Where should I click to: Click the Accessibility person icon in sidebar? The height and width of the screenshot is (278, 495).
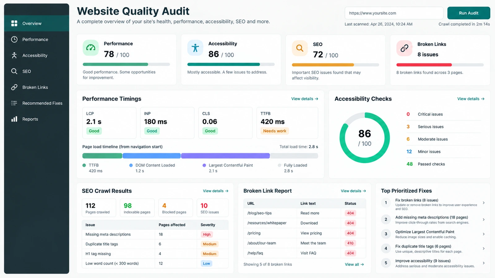coord(14,55)
